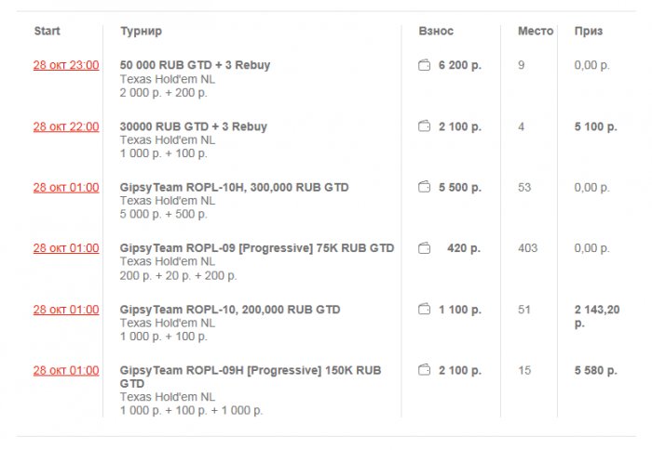Screen dimensions: 652x450
Task: Open date link for ROPL-09 Progressive 75K
Action: 65,248
